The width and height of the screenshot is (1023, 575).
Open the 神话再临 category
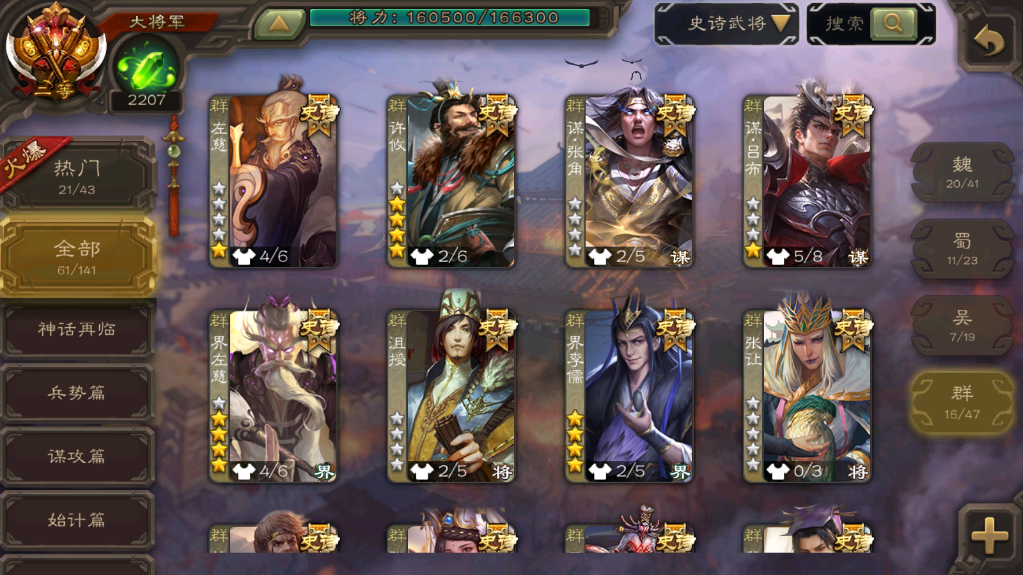[77, 330]
